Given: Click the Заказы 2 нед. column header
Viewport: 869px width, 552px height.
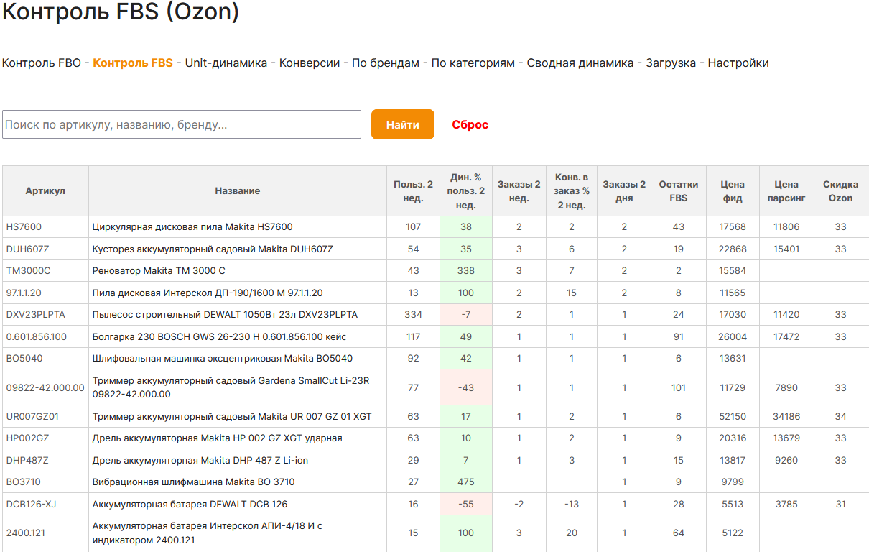Looking at the screenshot, I should (x=519, y=191).
